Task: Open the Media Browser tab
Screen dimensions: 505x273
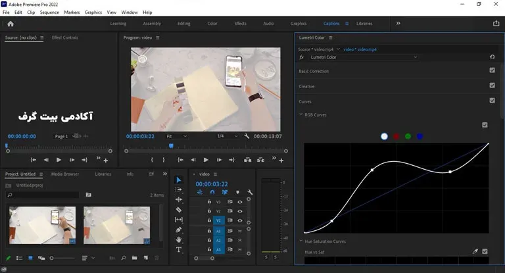Action: click(x=65, y=174)
